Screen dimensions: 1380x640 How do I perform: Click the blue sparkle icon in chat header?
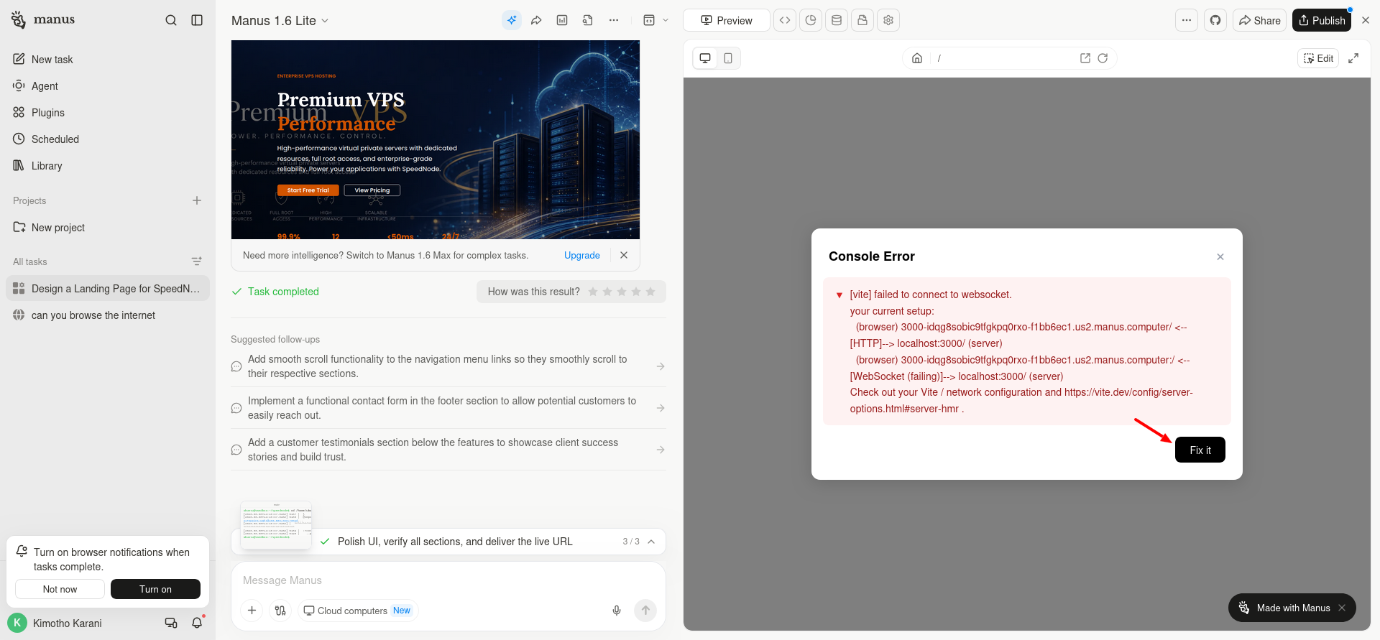click(x=512, y=20)
